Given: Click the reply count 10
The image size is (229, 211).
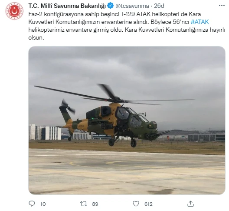Looking at the screenshot, I should point(43,204).
